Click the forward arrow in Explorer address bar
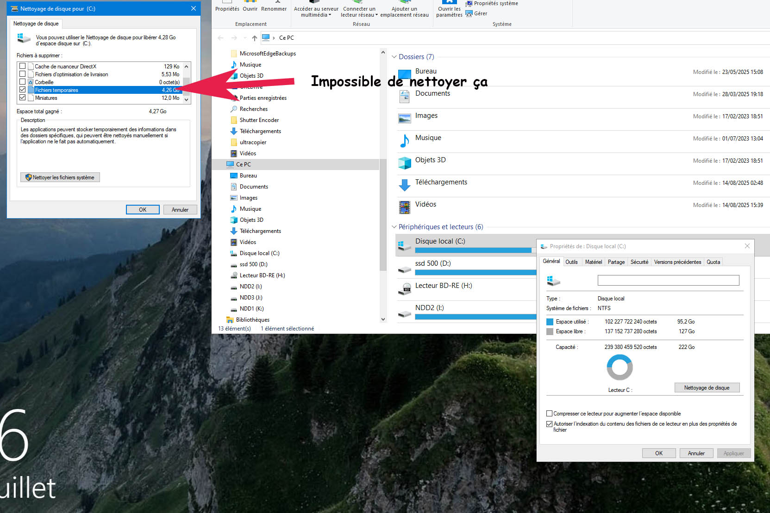This screenshot has height=513, width=770. tap(234, 38)
